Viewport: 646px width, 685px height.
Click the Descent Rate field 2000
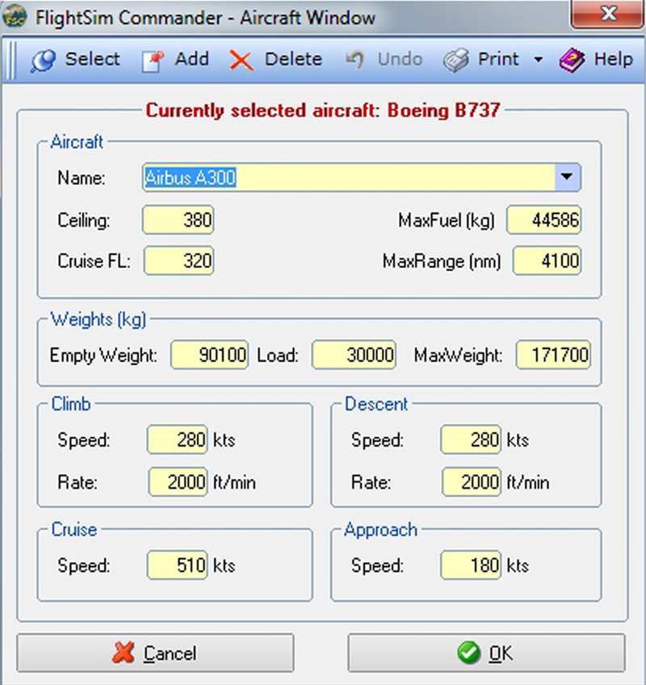click(x=472, y=482)
